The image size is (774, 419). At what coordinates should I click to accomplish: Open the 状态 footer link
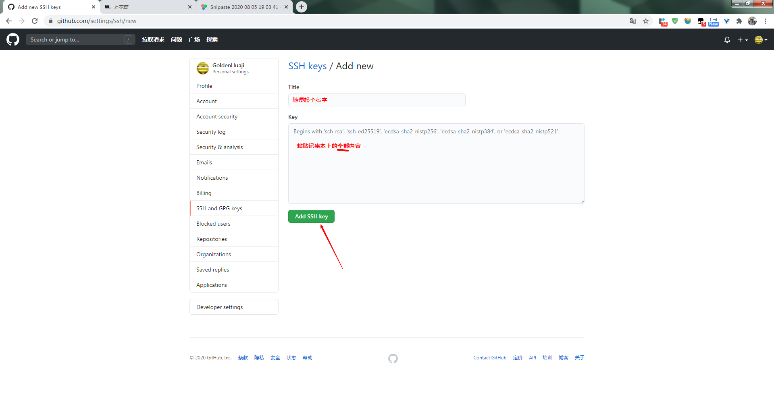click(x=291, y=358)
